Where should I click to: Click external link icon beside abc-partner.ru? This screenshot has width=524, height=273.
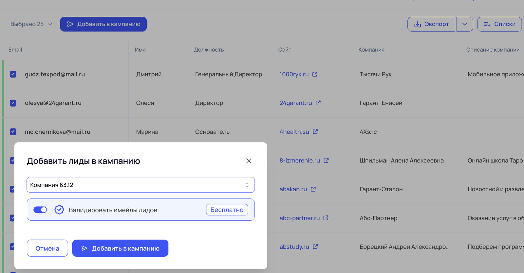pos(326,218)
